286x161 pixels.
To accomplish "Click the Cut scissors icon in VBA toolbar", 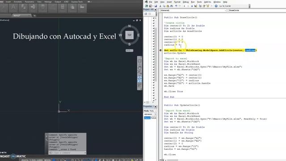I will pyautogui.click(x=160, y=6).
